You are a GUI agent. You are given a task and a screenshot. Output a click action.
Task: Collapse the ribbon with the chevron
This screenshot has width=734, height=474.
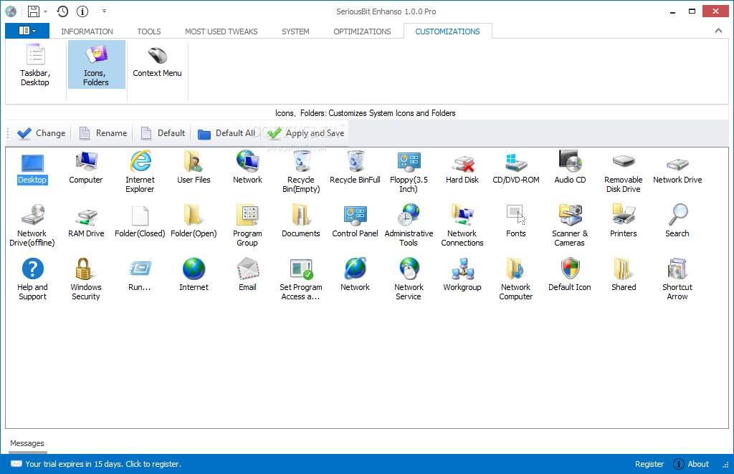pyautogui.click(x=718, y=31)
